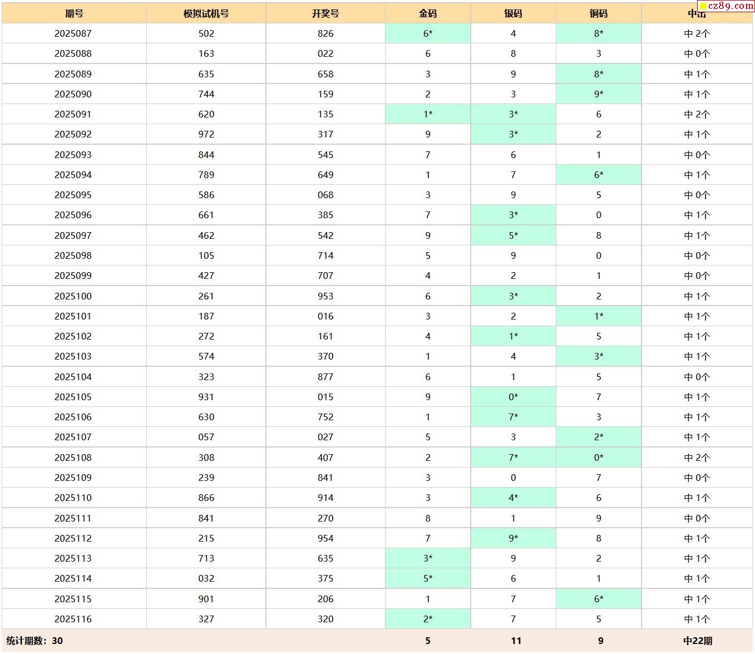Select period 2025095 cell
The width and height of the screenshot is (755, 654).
coord(73,195)
